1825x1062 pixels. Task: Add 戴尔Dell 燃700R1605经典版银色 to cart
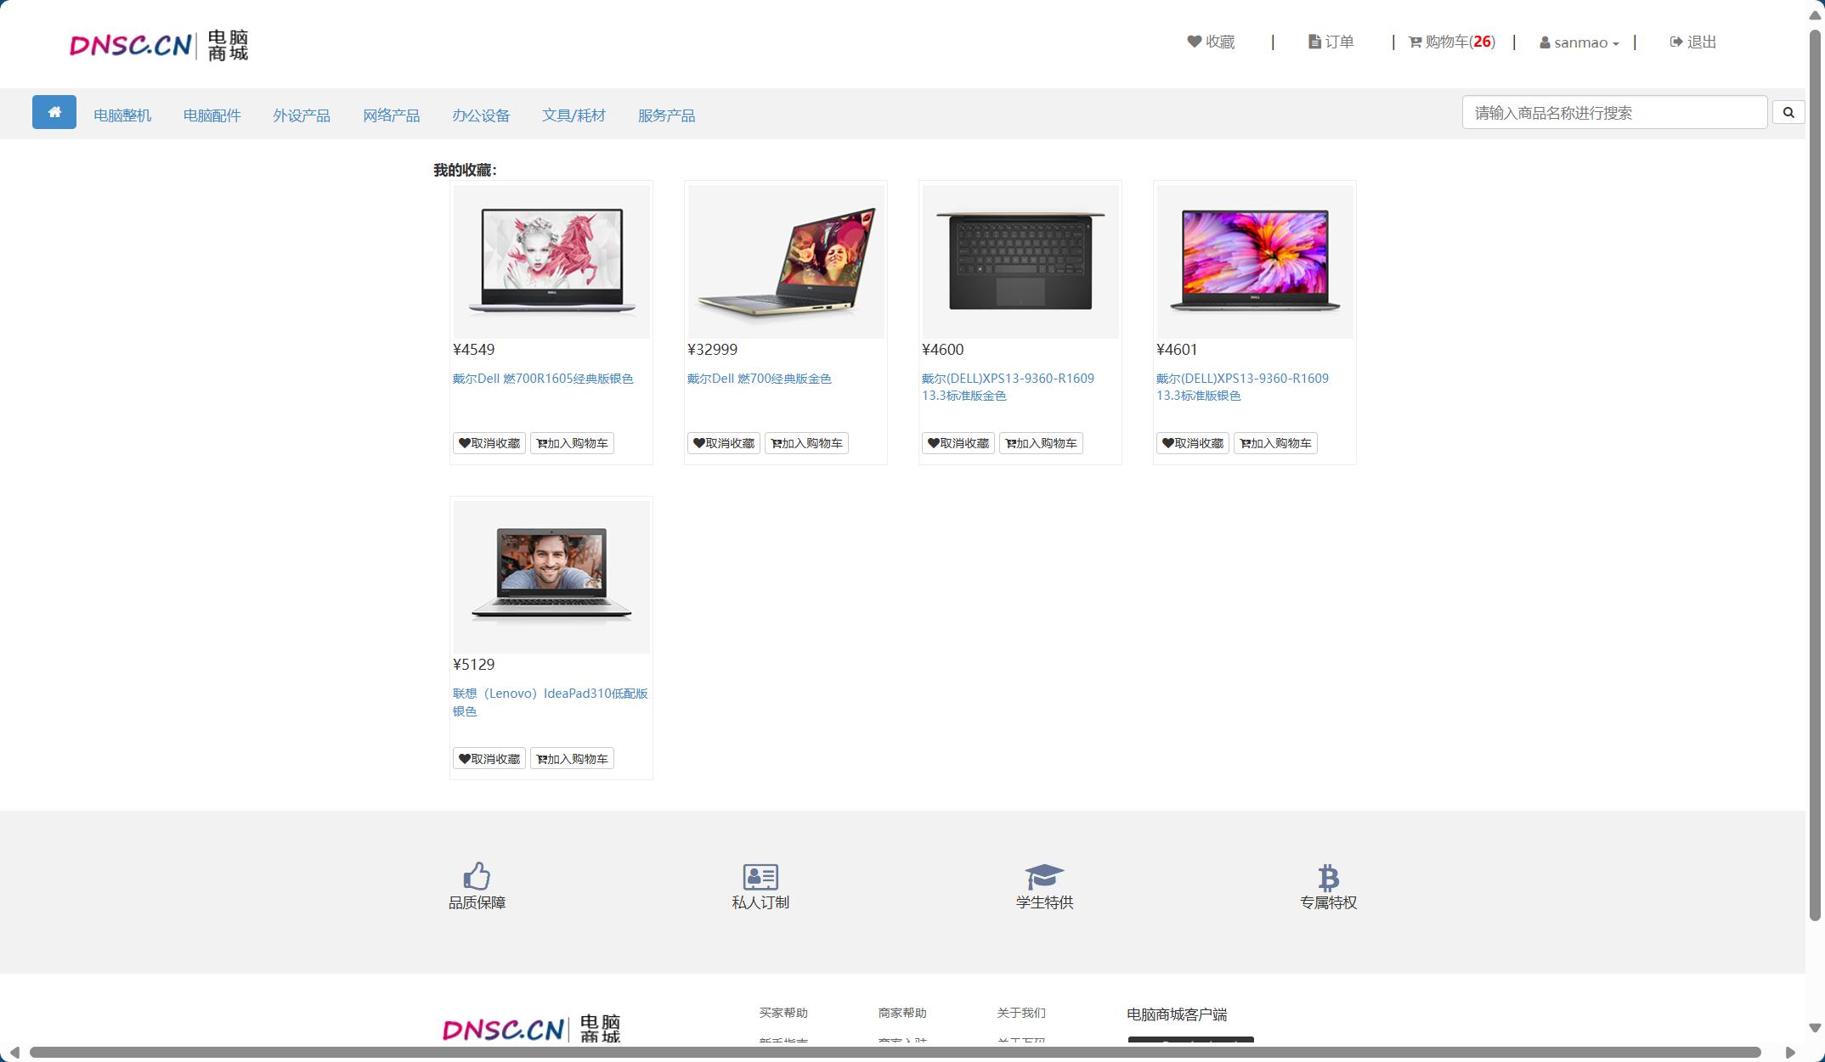[x=573, y=443]
